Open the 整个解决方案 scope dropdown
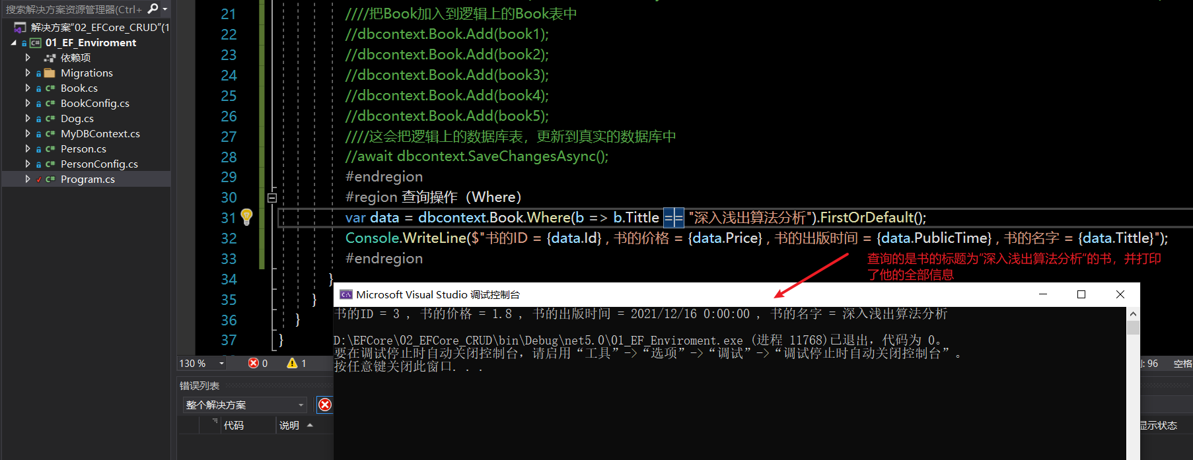This screenshot has height=460, width=1193. (x=301, y=405)
